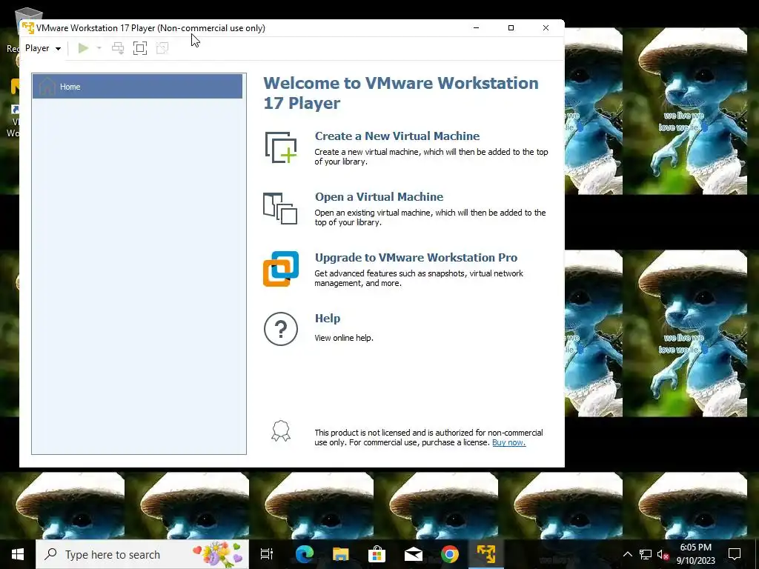Expand the power options arrow beside play

tap(99, 48)
